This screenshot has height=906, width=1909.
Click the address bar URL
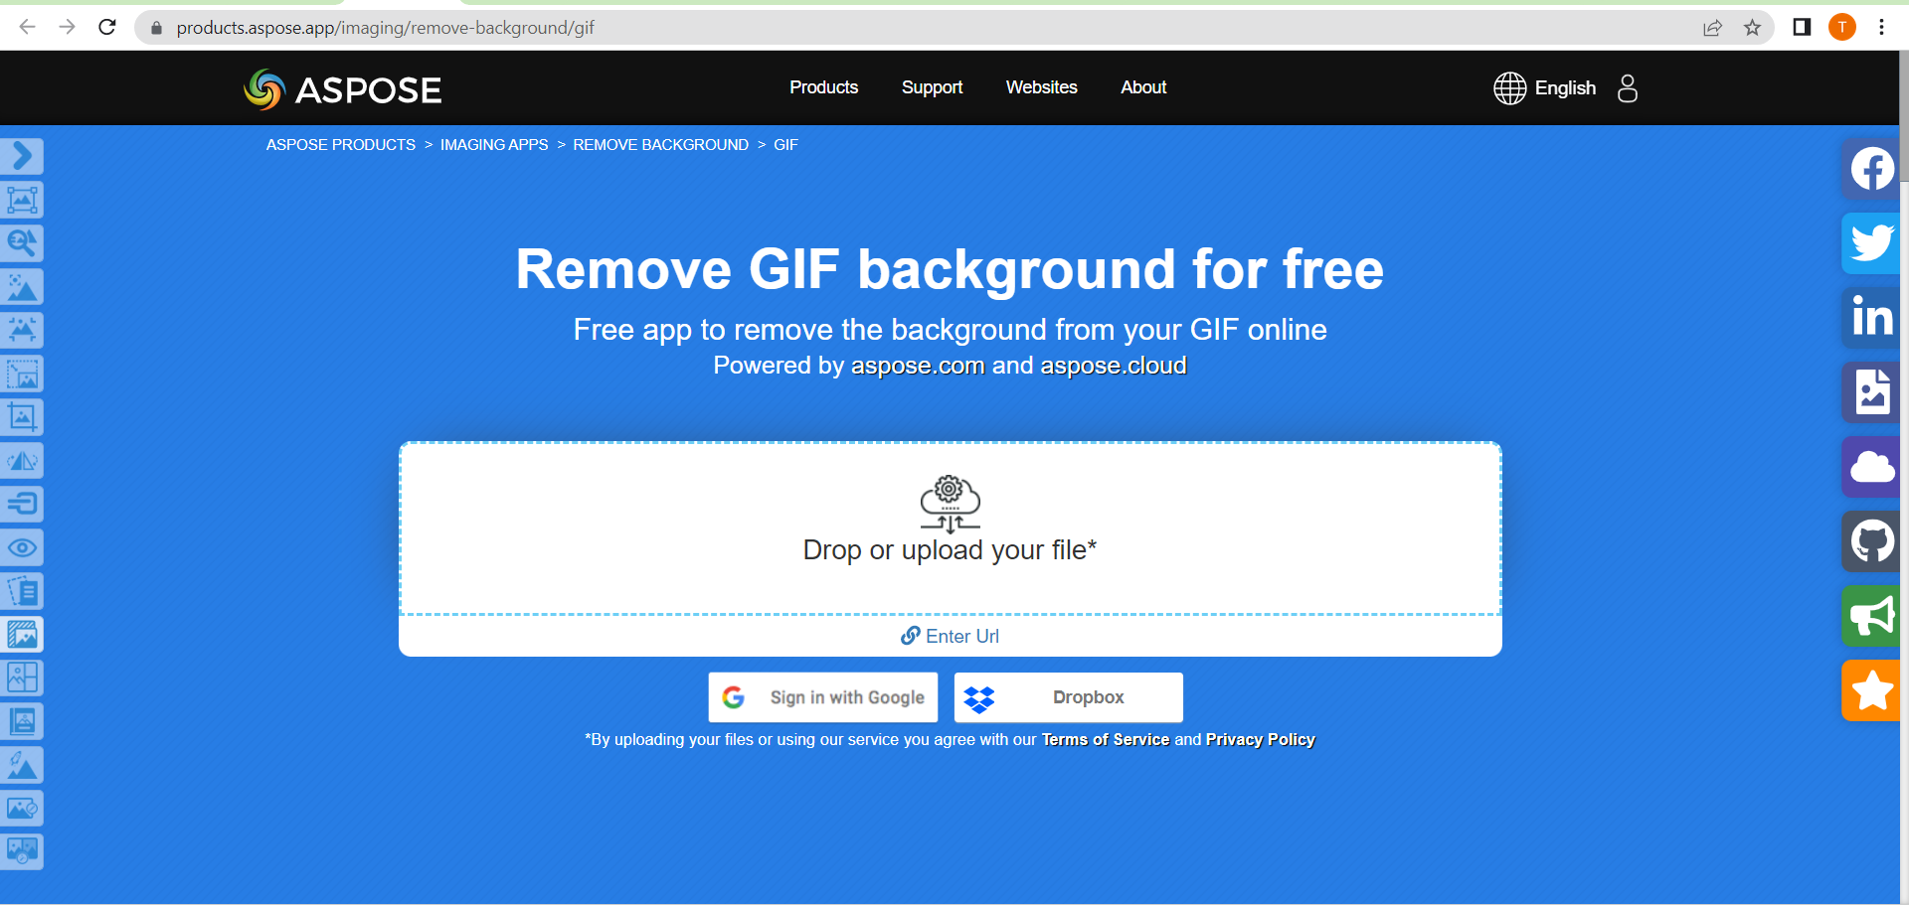(386, 28)
